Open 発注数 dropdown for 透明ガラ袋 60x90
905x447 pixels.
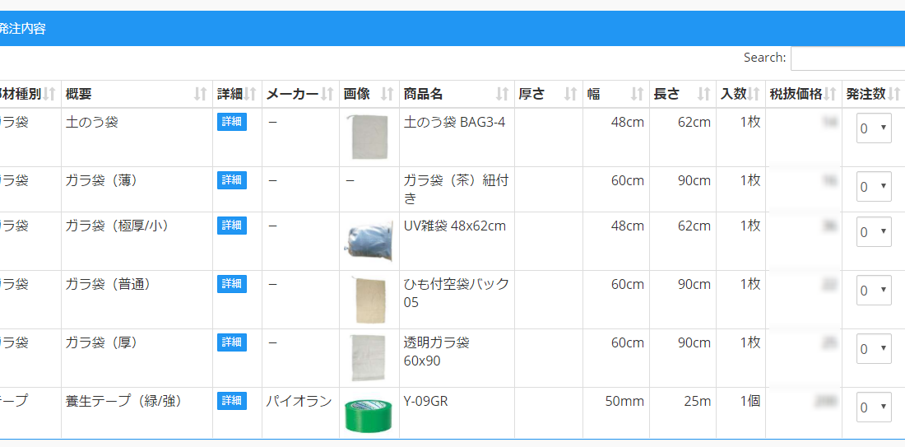(x=874, y=349)
